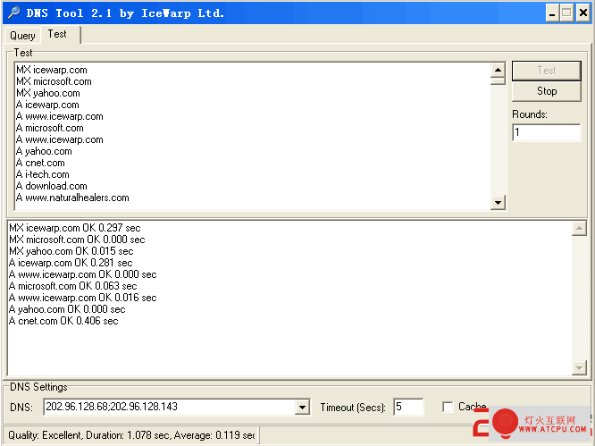Open the DNS server dropdown arrow
The image size is (595, 446).
coord(302,408)
